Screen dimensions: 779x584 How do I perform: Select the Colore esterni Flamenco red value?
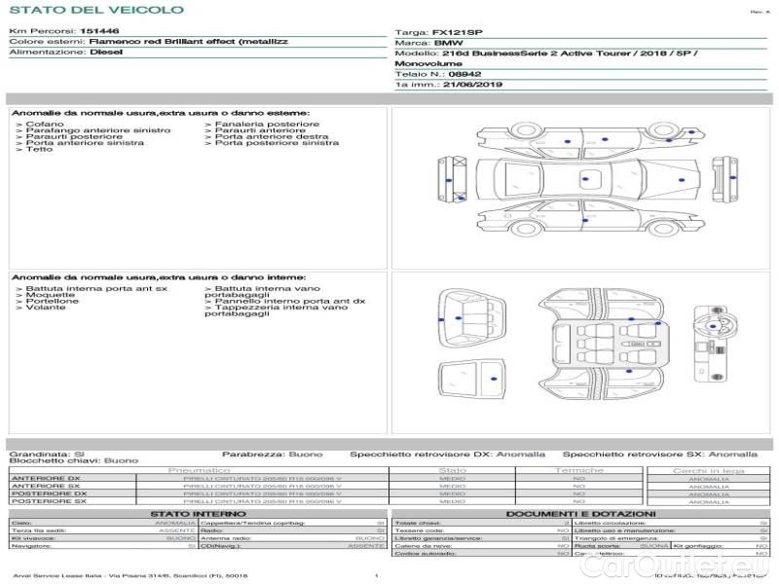(x=189, y=41)
